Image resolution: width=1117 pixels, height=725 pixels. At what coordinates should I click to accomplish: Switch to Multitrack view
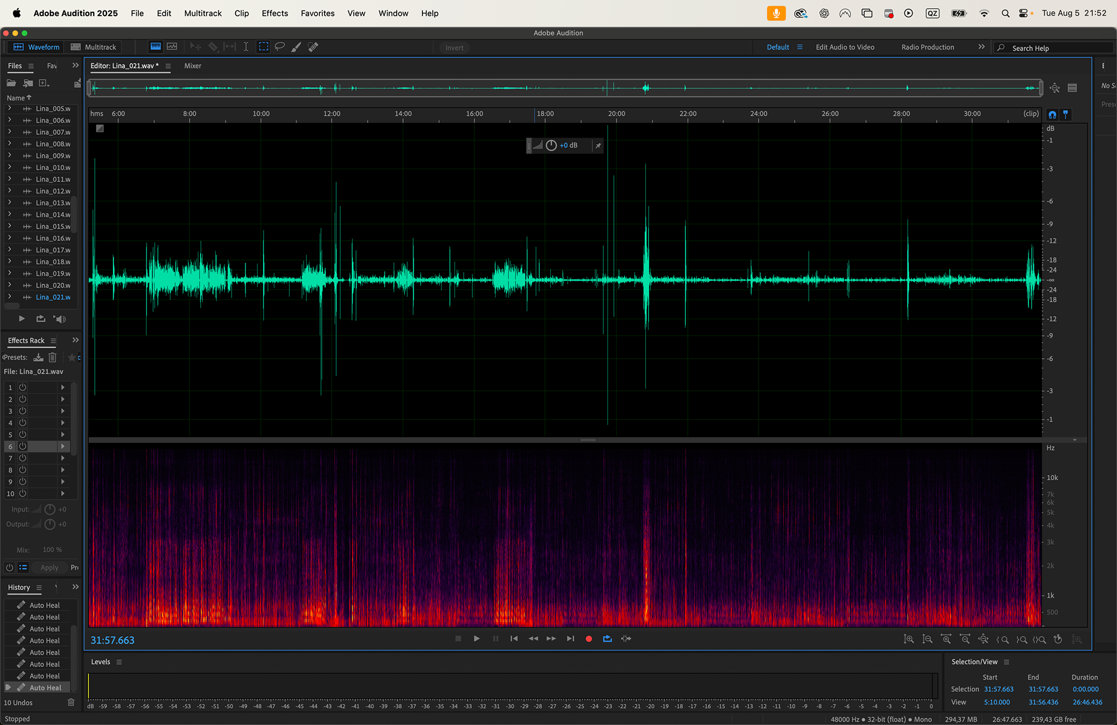(94, 47)
